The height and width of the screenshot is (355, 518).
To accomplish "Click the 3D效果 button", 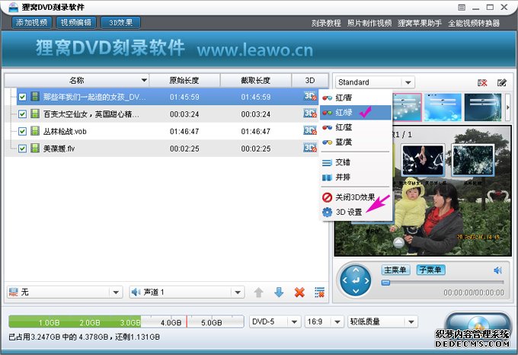I will (120, 22).
